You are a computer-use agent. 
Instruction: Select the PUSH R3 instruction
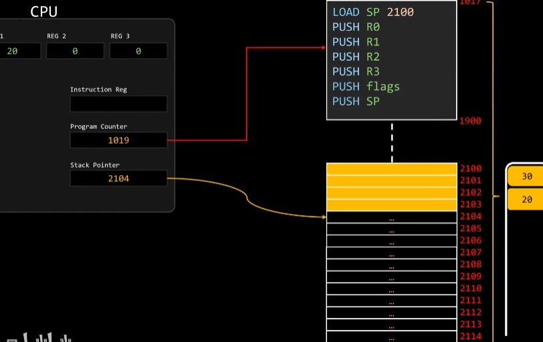(356, 71)
